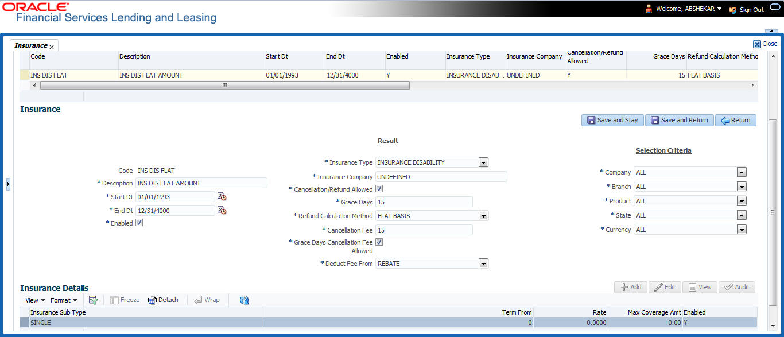
Task: Open the Insurance Type dropdown
Action: 483,162
